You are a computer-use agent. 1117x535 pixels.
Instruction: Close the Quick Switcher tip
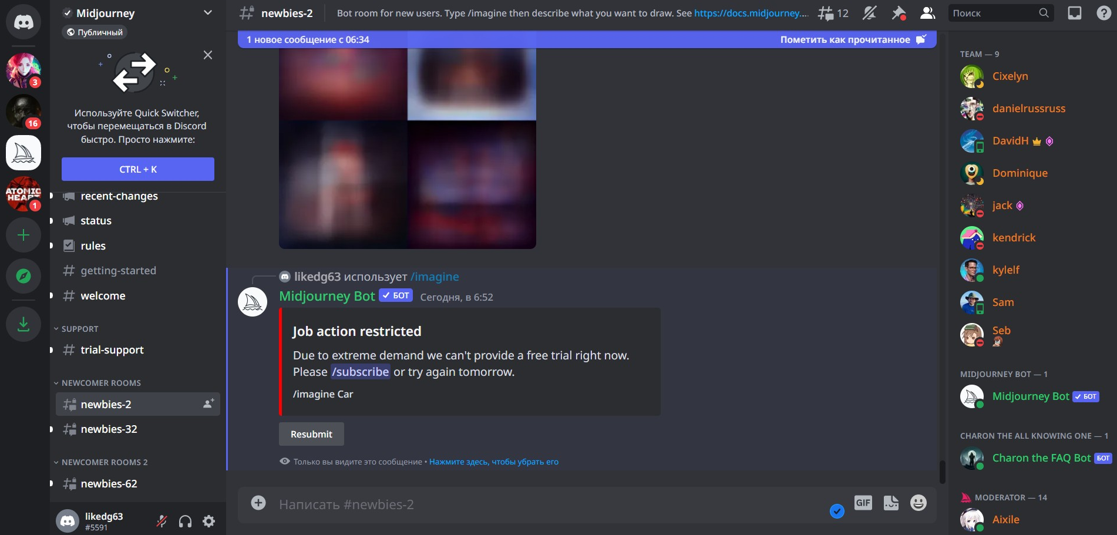point(208,55)
